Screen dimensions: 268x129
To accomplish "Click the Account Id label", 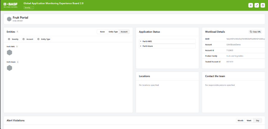I will tap(209, 50).
